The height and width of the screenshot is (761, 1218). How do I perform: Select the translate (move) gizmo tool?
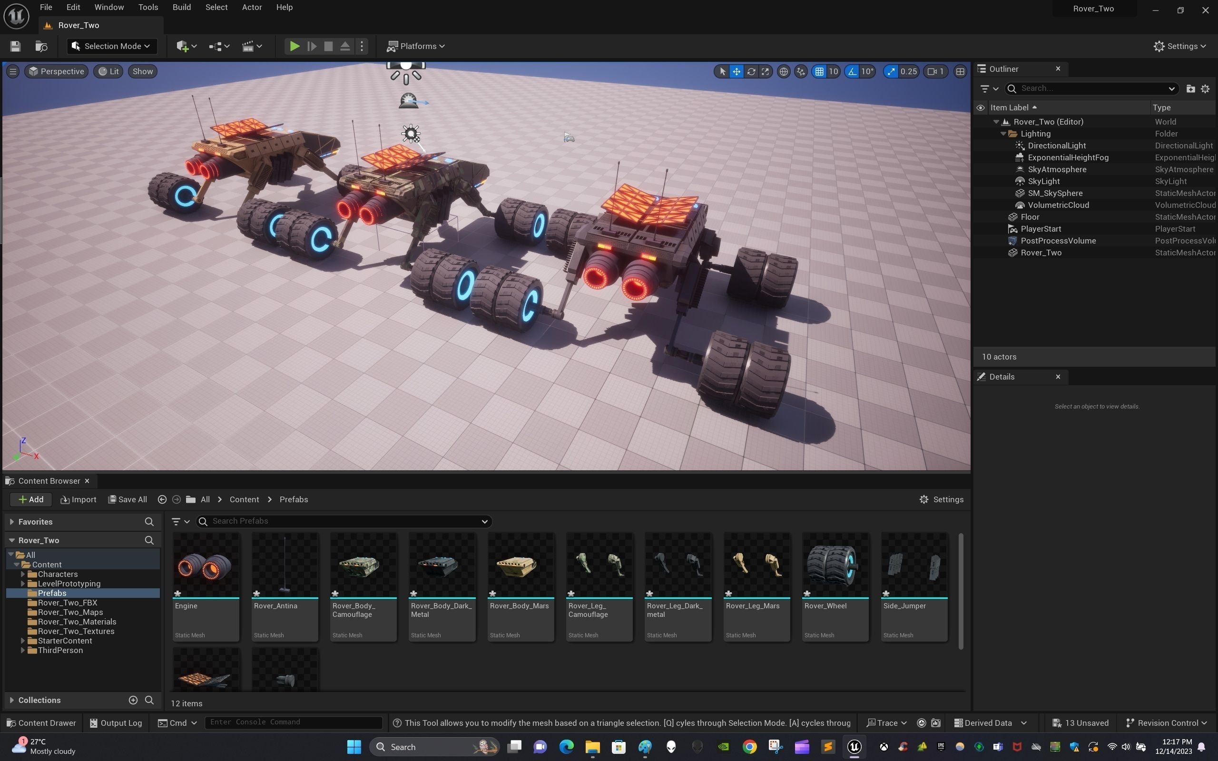point(737,71)
